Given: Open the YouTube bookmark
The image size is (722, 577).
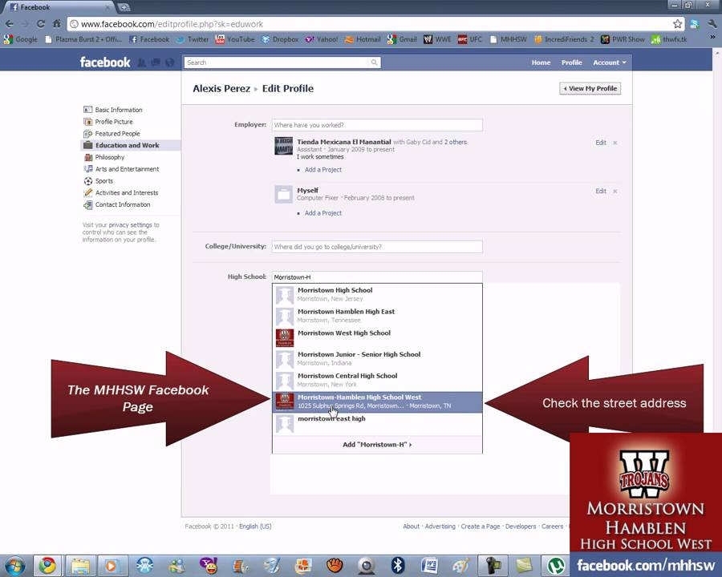Looking at the screenshot, I should pyautogui.click(x=235, y=39).
